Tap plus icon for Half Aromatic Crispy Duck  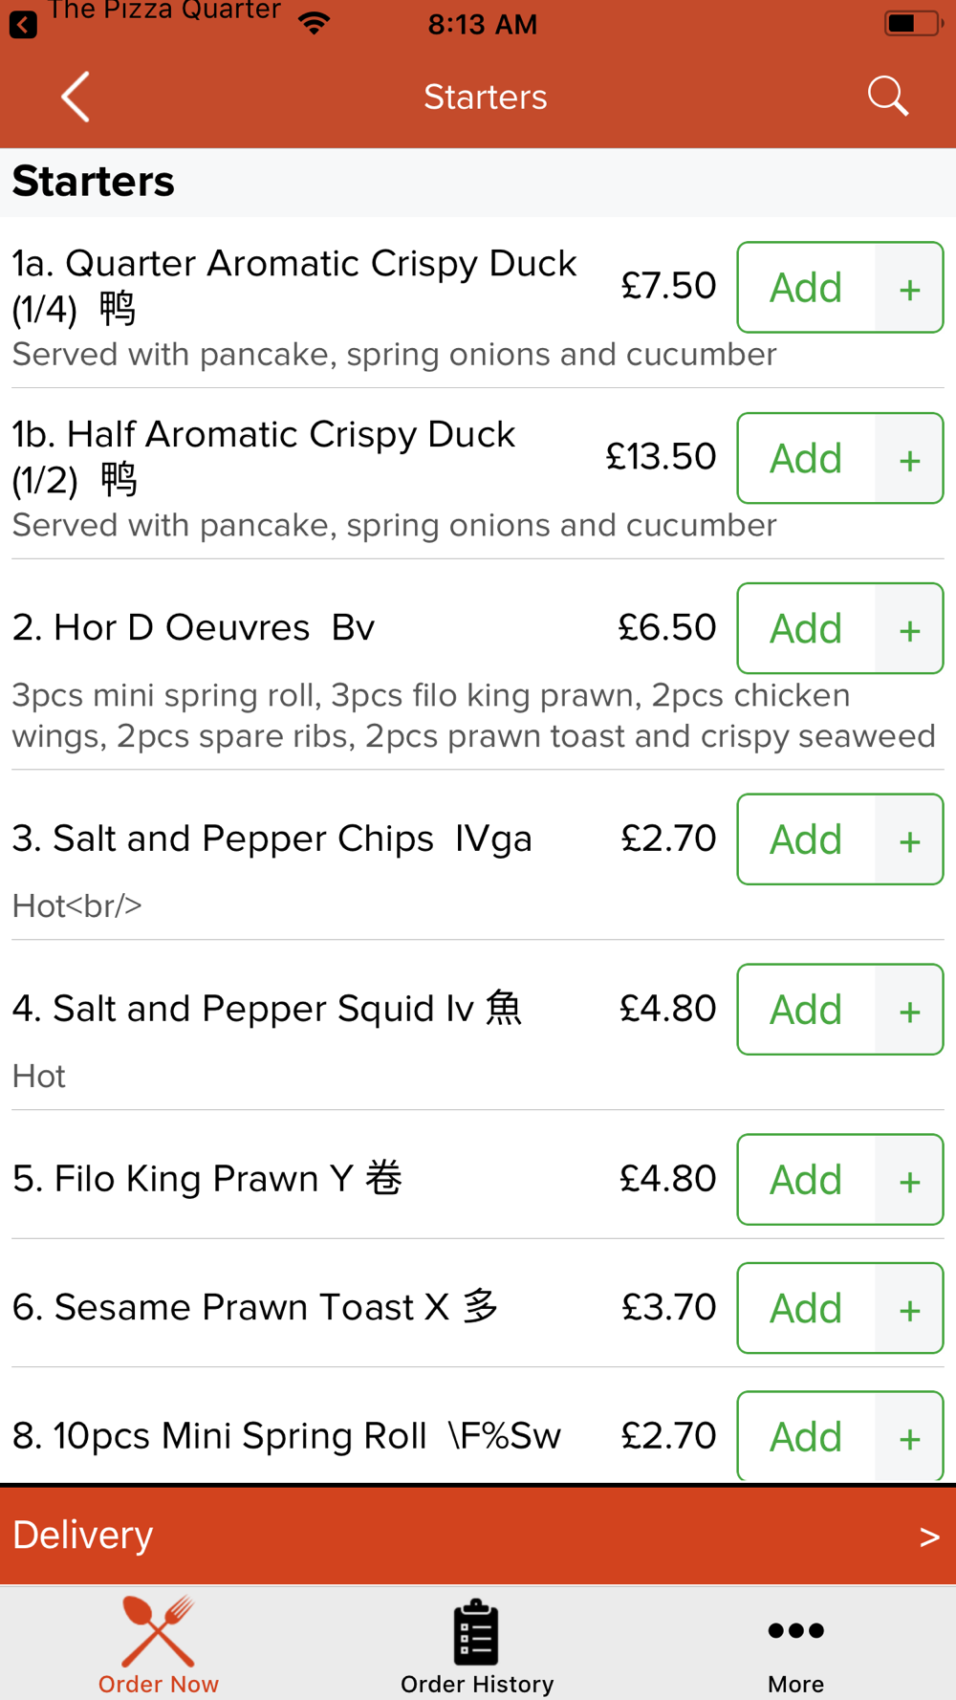pyautogui.click(x=909, y=459)
